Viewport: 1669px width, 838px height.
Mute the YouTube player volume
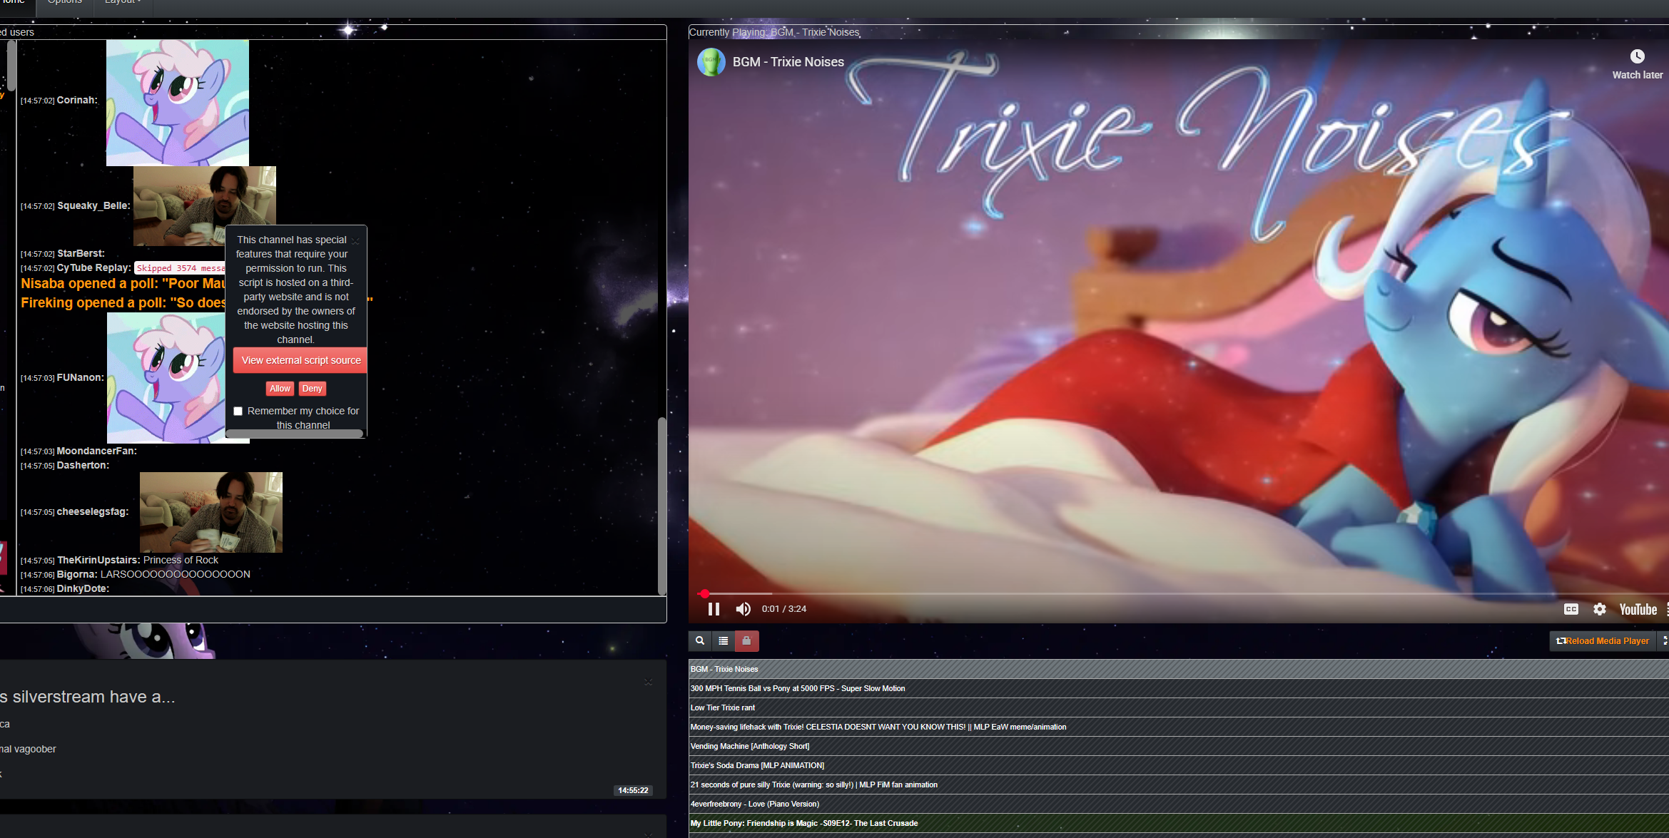point(743,609)
